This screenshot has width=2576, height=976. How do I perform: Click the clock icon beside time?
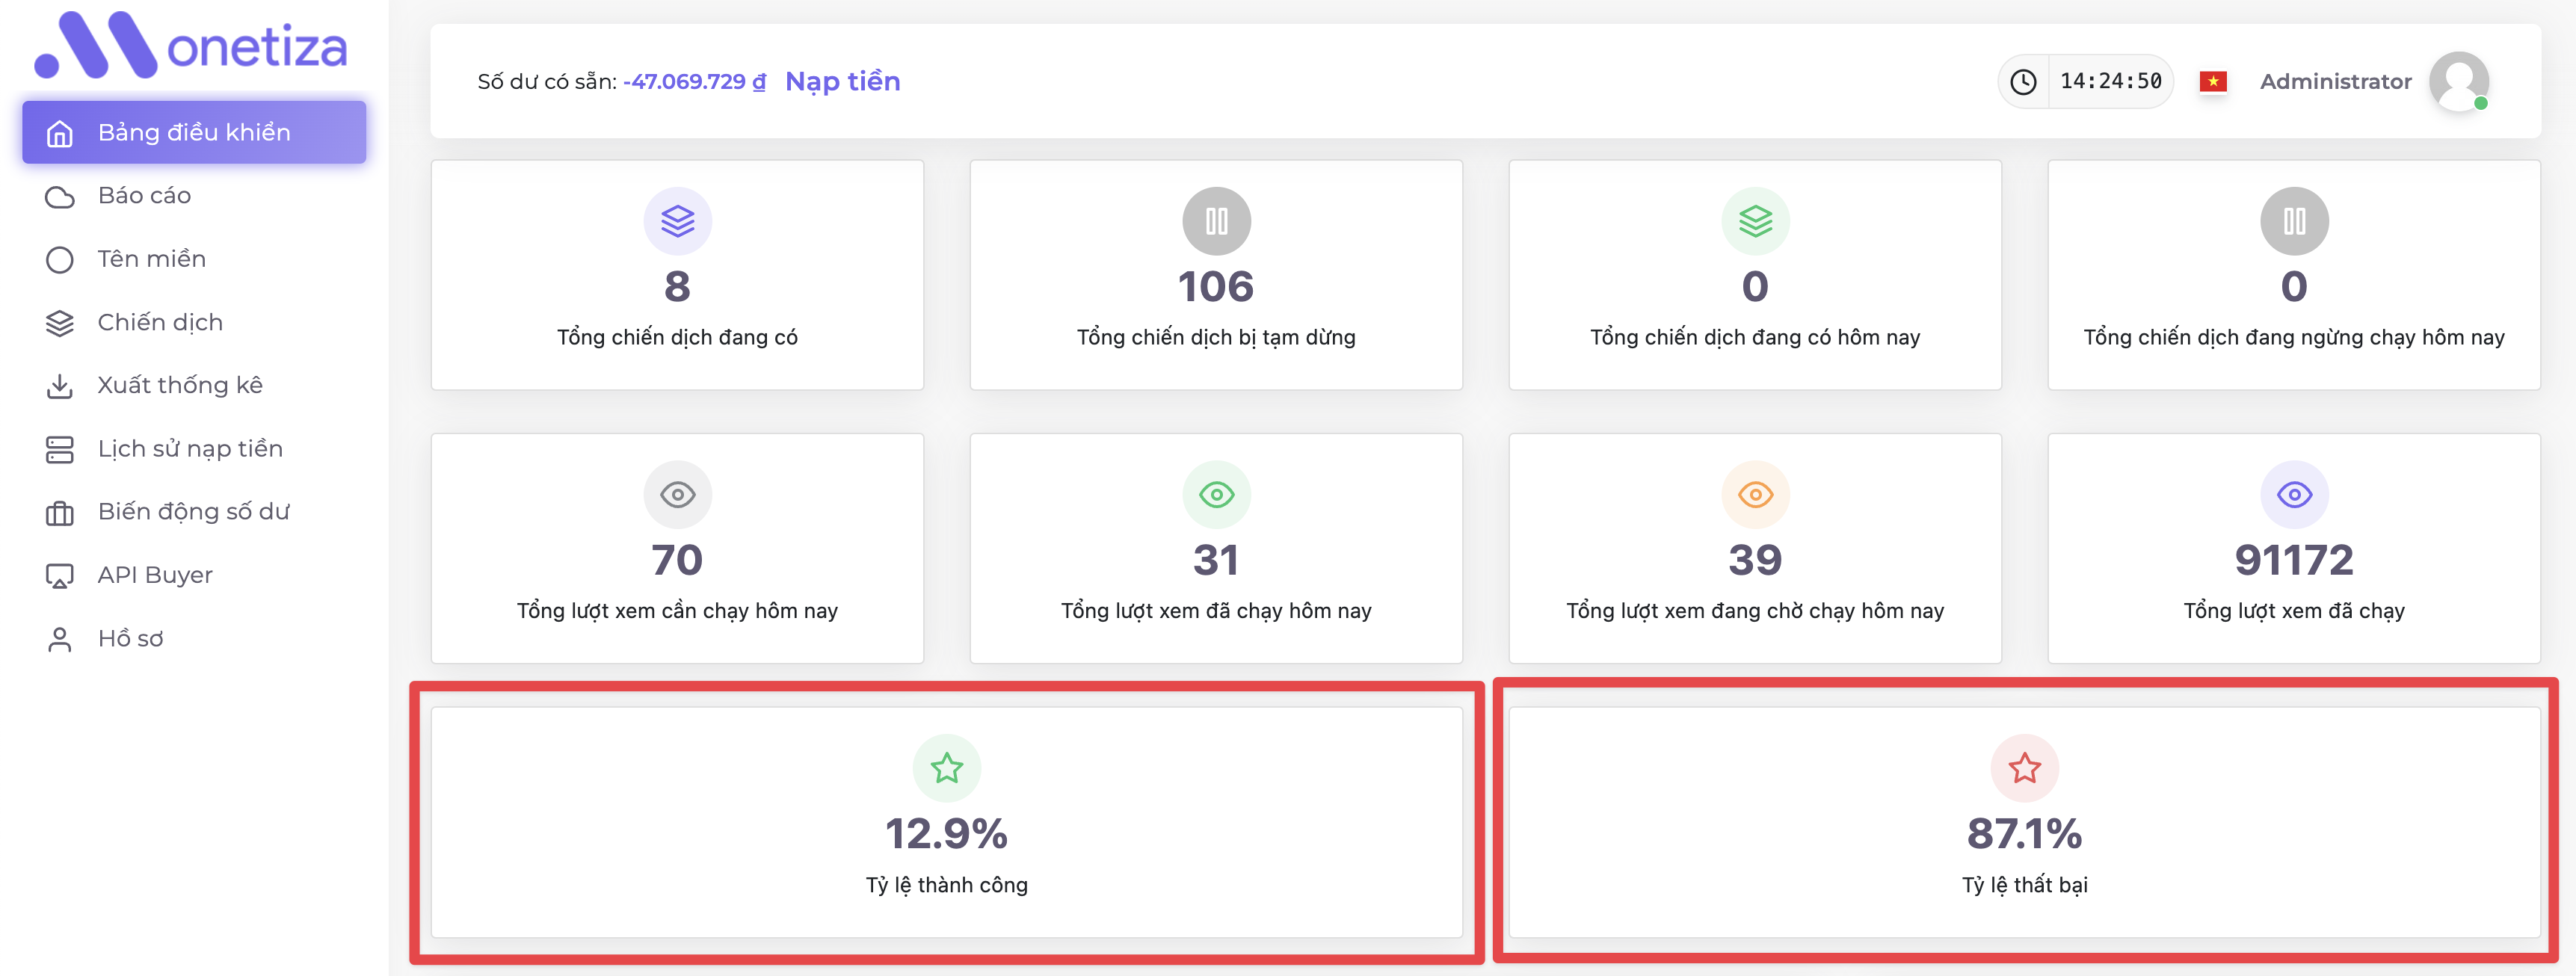point(2023,81)
